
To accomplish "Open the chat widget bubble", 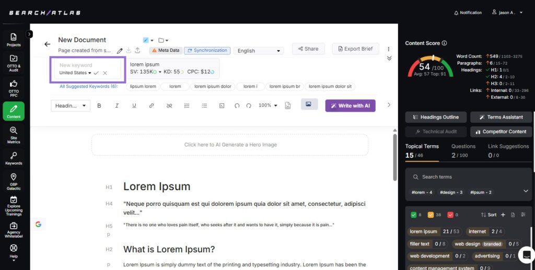I will point(527,255).
